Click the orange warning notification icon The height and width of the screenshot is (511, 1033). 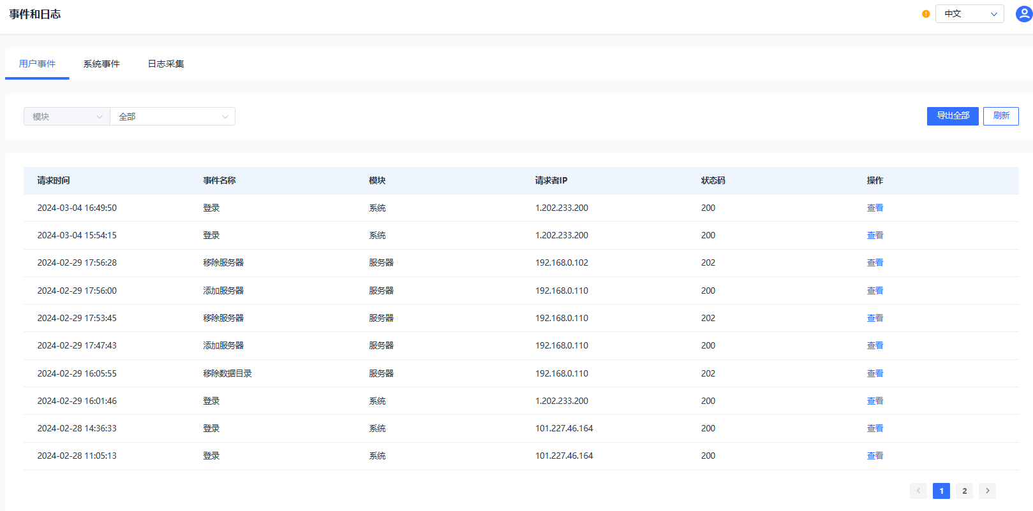[x=926, y=14]
